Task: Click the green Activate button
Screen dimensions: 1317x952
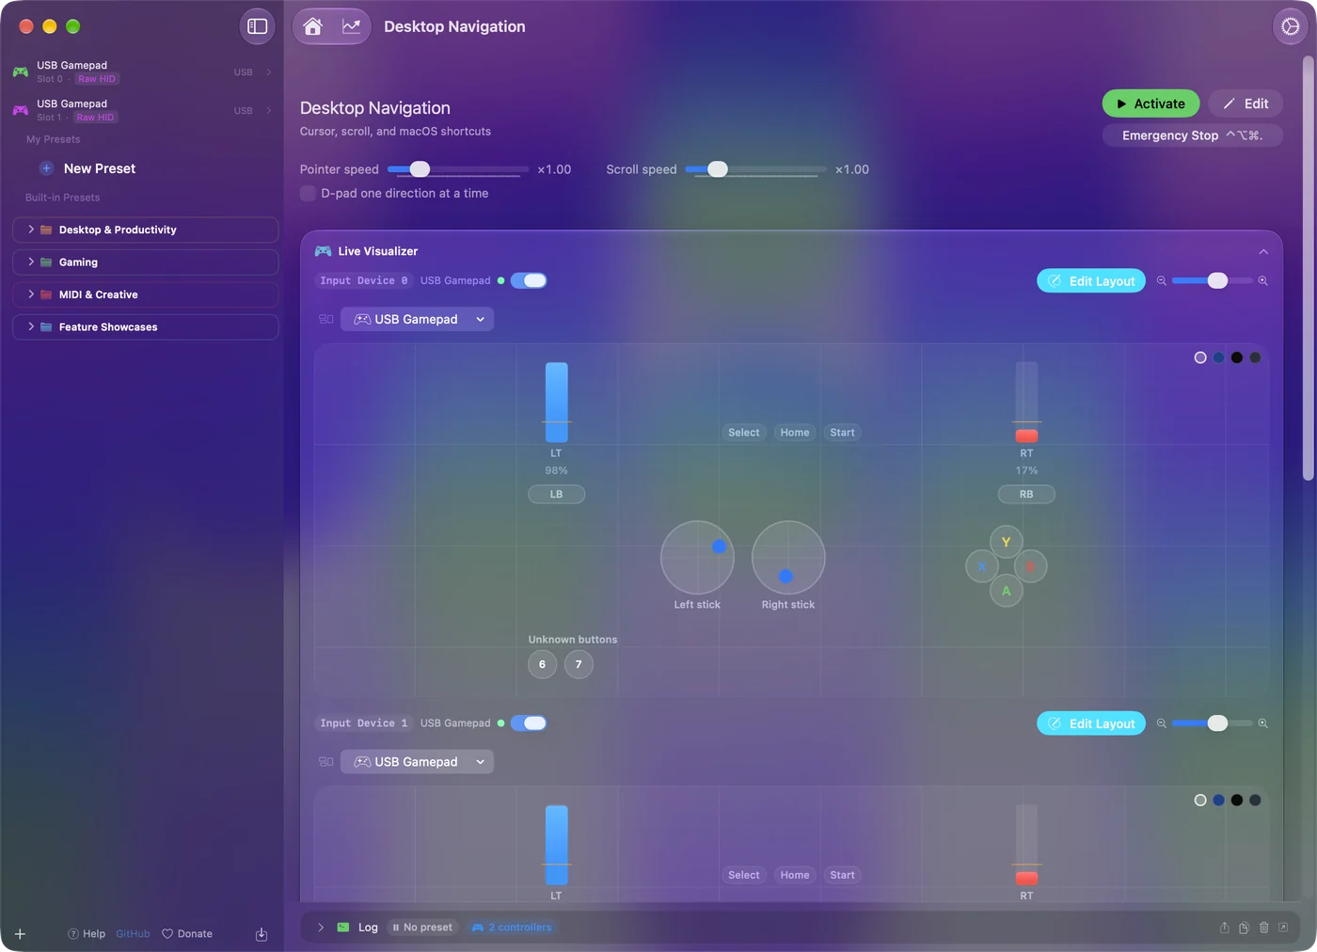Action: 1150,103
